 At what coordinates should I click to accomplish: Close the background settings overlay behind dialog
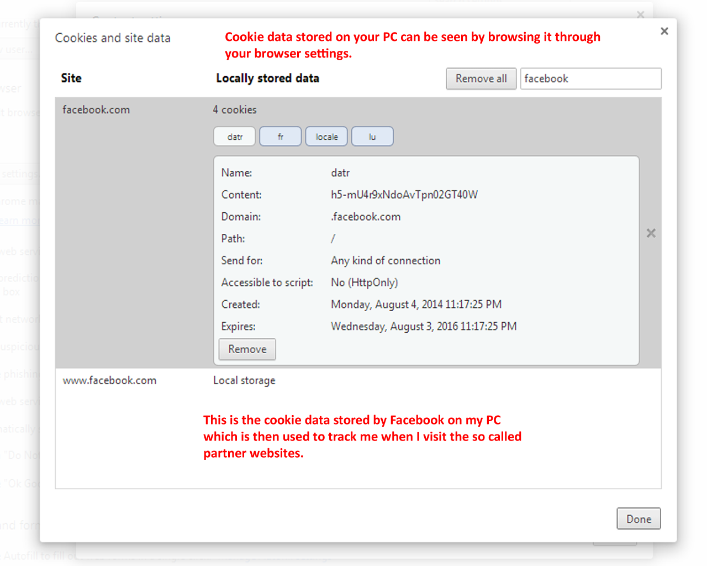coord(640,14)
